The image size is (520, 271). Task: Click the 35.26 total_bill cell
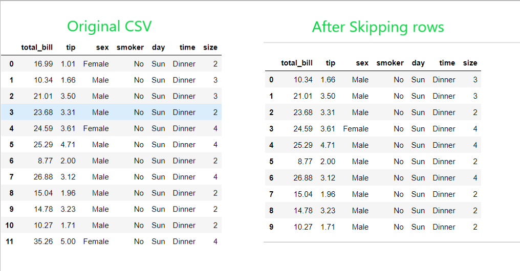click(x=43, y=241)
